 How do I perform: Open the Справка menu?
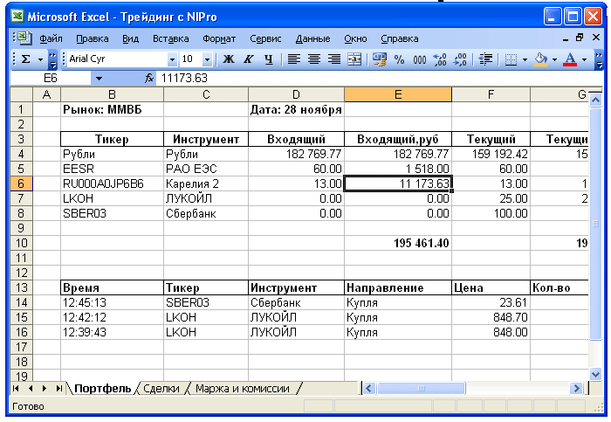click(x=400, y=38)
